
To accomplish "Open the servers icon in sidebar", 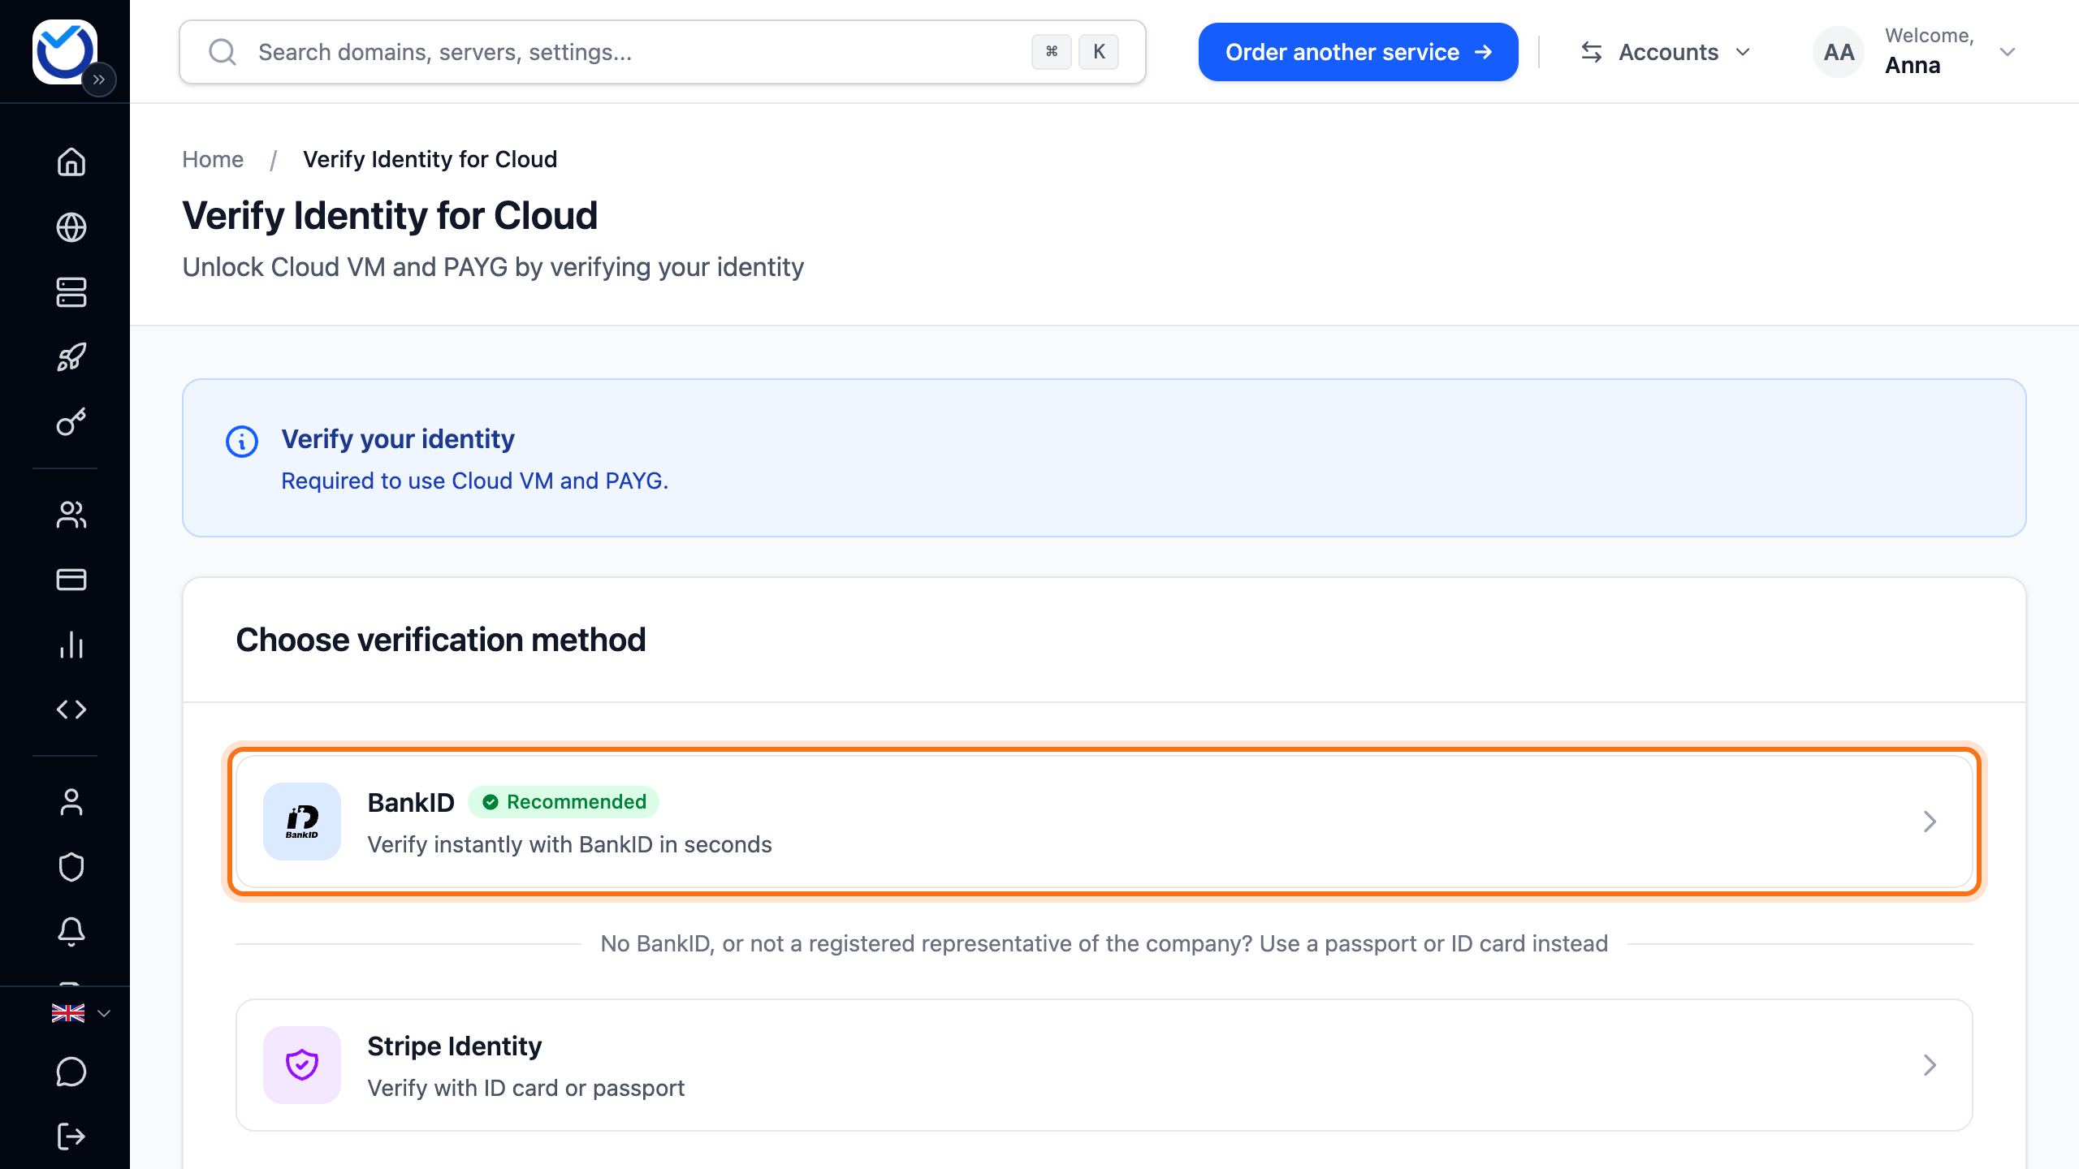I will click(x=71, y=292).
